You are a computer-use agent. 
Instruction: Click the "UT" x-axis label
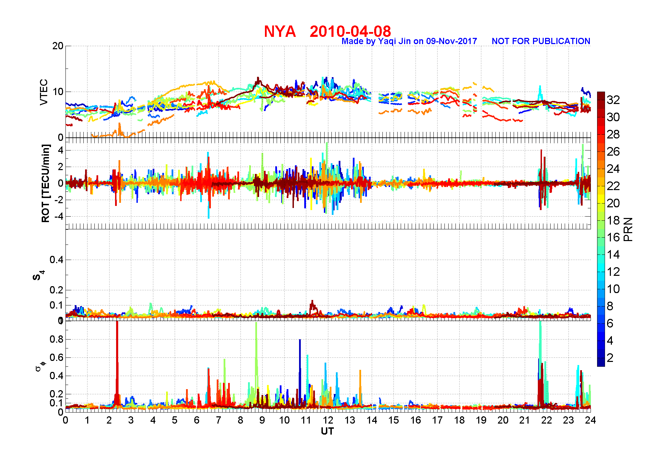327,431
